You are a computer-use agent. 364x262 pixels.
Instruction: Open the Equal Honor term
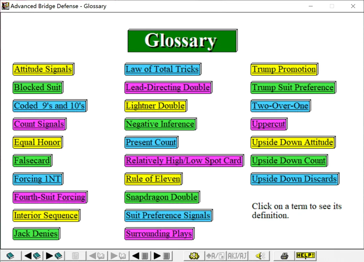[38, 142]
